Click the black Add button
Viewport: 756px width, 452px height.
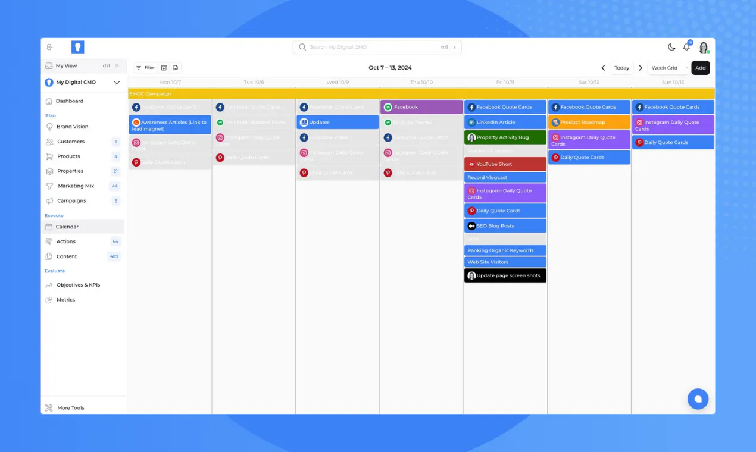701,68
